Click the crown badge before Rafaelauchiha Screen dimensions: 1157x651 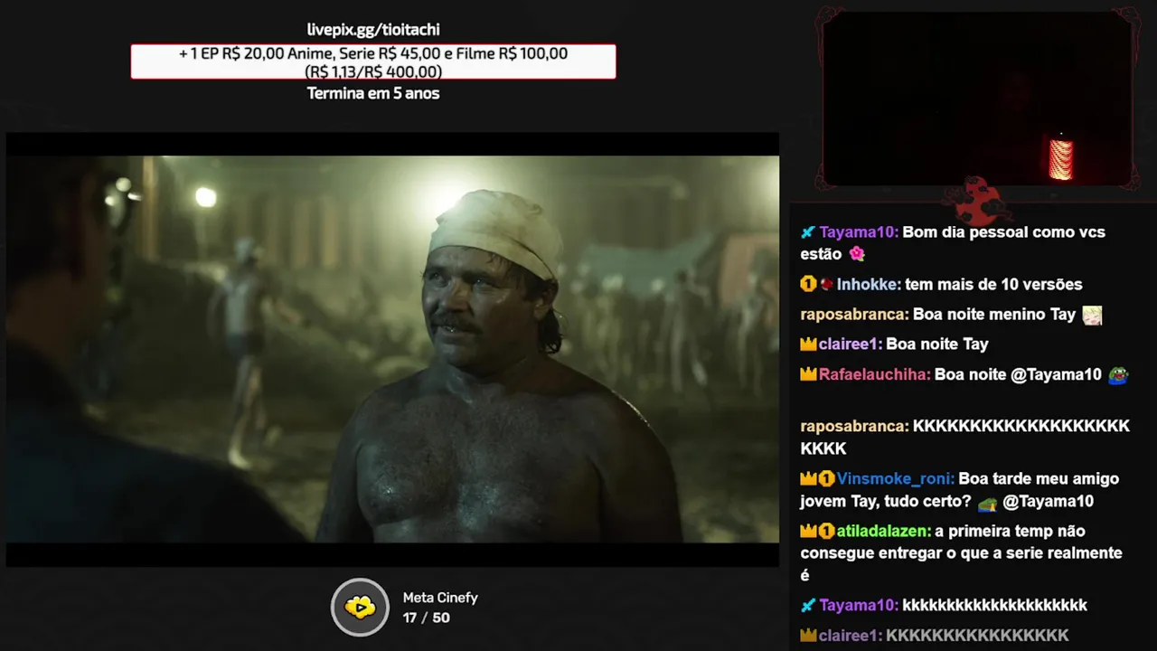tap(808, 374)
